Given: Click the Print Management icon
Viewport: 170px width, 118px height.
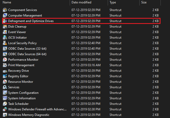Looking at the screenshot, I should 5,65.
